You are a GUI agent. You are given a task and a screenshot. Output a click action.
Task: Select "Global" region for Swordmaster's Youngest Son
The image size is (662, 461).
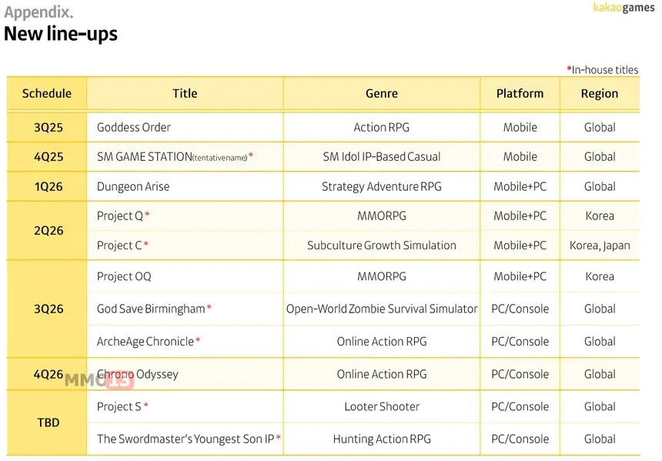(600, 439)
